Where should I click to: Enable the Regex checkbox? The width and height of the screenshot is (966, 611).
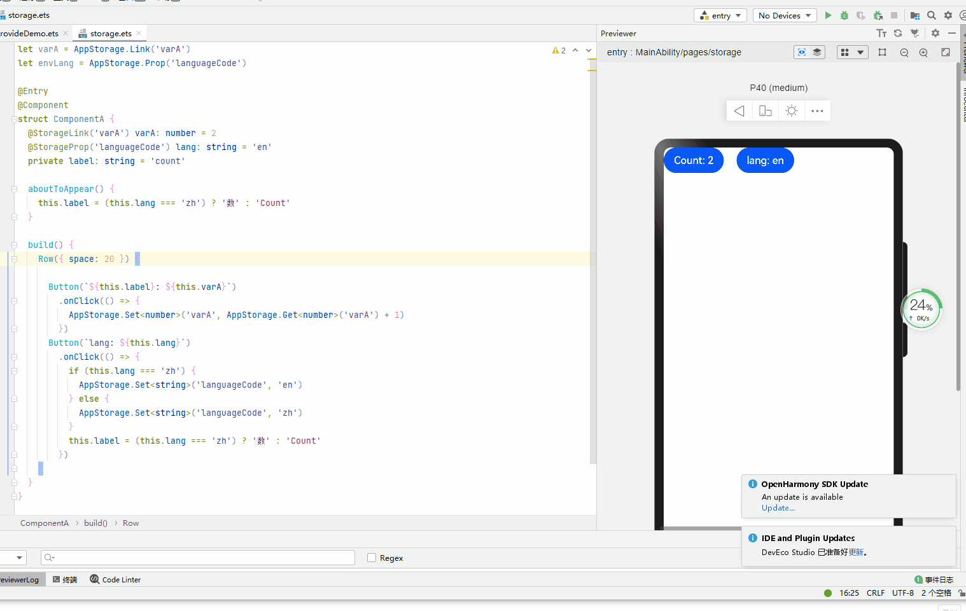372,558
